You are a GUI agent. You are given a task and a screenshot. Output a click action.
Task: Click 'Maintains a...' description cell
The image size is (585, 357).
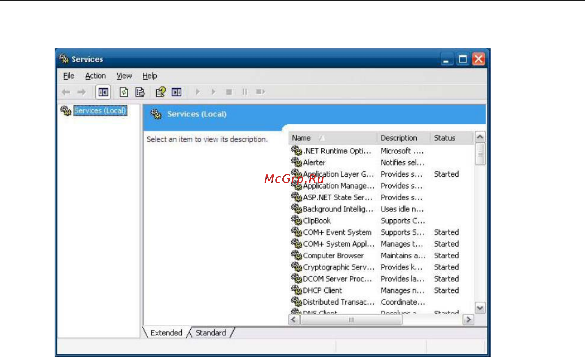(403, 256)
